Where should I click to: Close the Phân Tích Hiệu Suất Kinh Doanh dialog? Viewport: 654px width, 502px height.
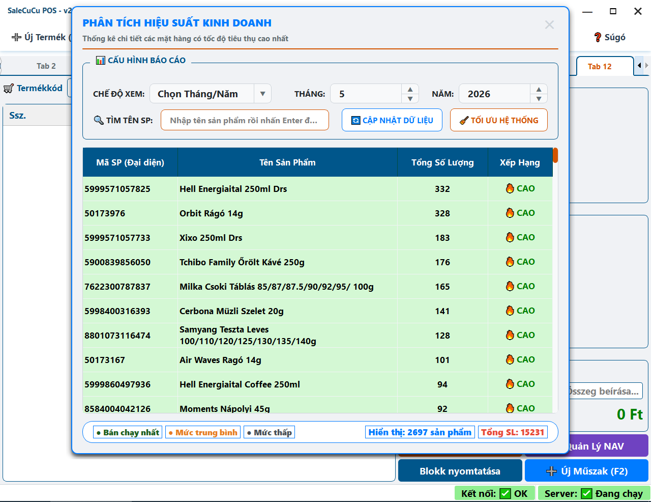point(549,24)
